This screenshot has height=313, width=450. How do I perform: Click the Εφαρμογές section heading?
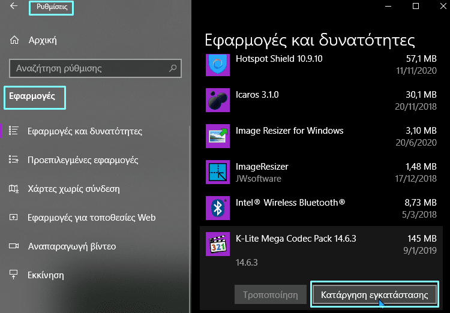click(32, 96)
